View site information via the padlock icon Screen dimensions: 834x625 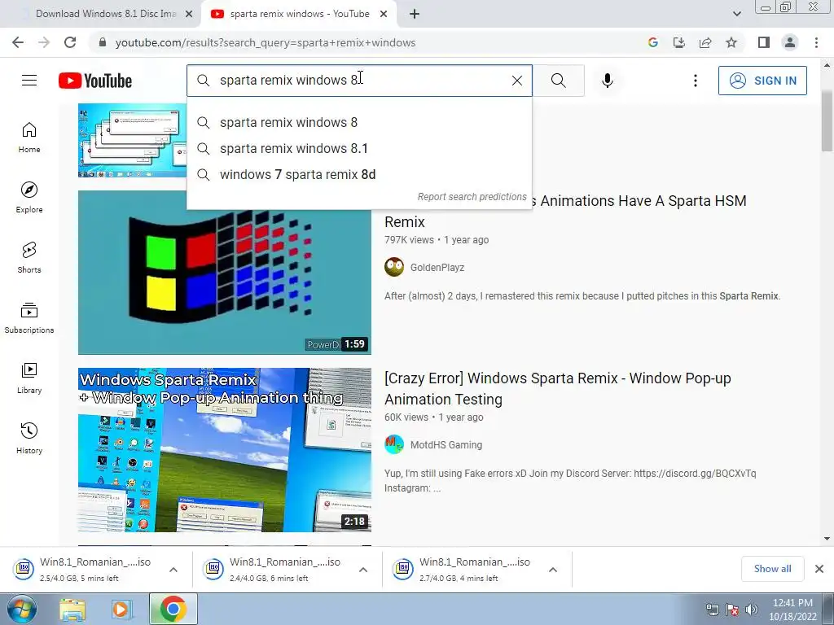tap(103, 42)
